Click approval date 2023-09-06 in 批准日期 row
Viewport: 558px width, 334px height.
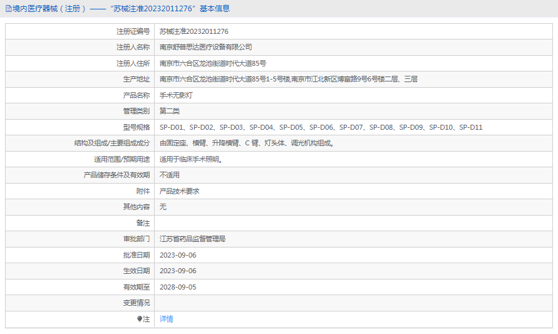[x=178, y=255]
